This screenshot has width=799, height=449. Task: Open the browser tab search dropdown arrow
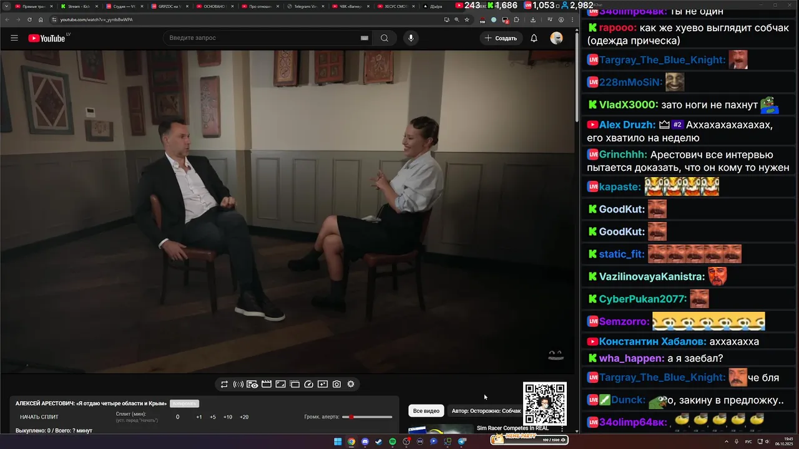coord(6,6)
